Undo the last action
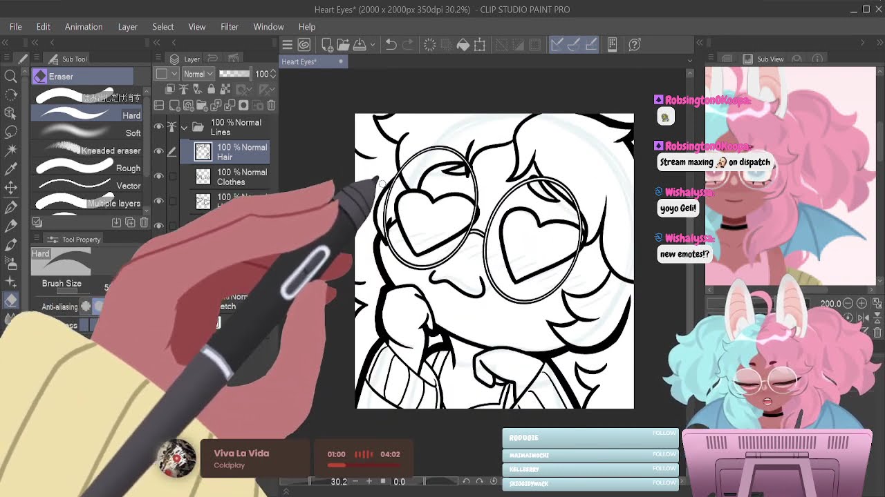885x497 pixels. 391,45
